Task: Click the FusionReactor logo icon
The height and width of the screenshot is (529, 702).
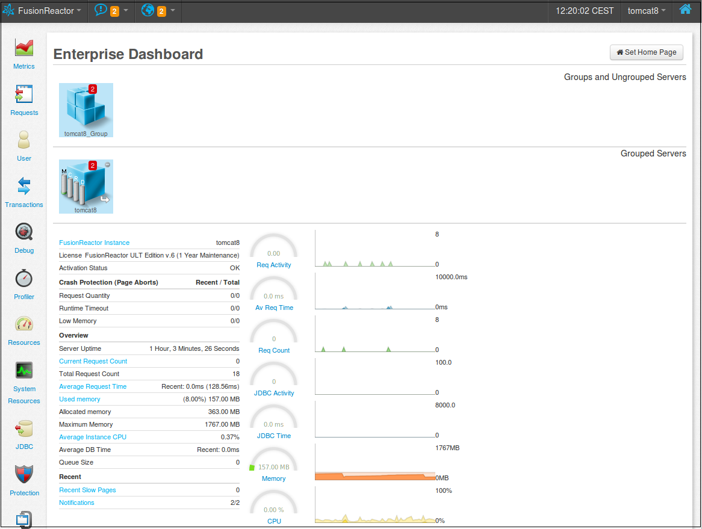Action: pyautogui.click(x=9, y=10)
